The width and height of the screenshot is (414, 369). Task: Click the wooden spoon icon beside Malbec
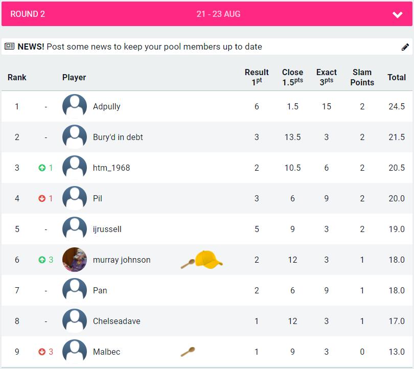pos(188,352)
